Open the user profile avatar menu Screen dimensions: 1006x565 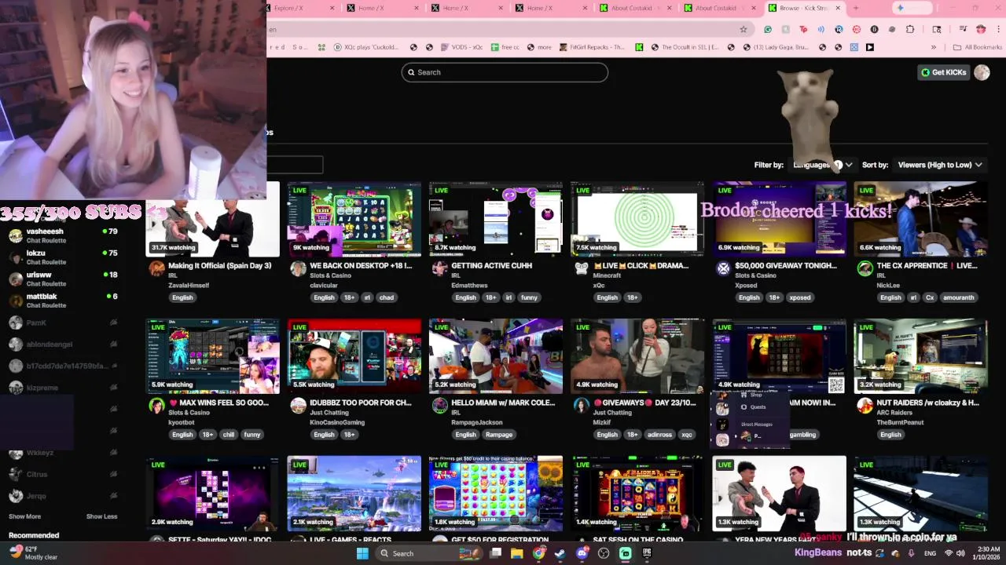coord(982,72)
